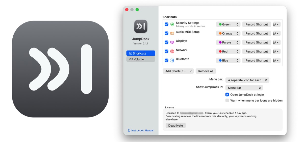Click the JumpDock name in sidebar
Viewport: 303px width, 142px height.
(x=141, y=39)
